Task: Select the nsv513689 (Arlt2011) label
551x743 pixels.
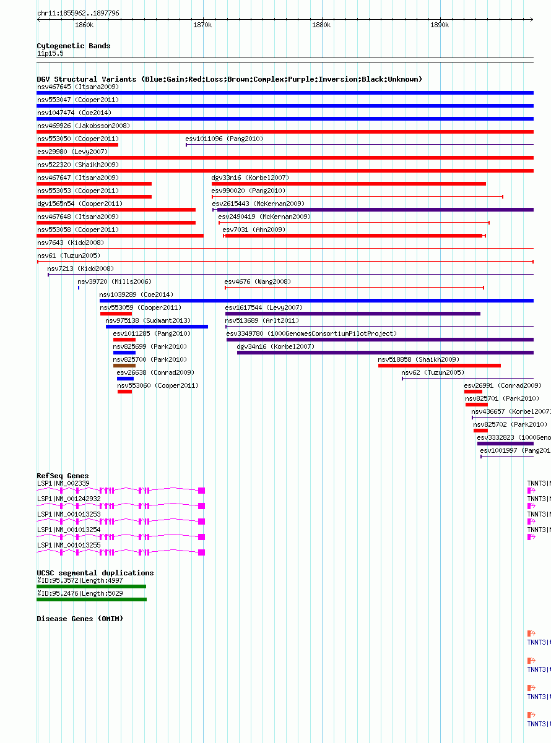Action: click(x=261, y=320)
